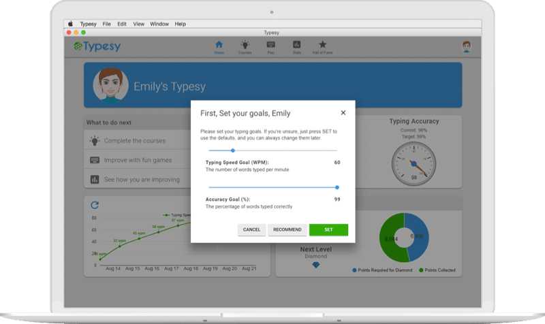
Task: Click Emily's large profile picture
Action: pyautogui.click(x=110, y=86)
